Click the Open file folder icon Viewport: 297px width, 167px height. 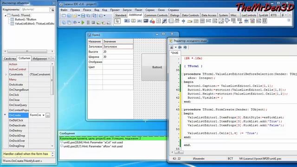[75, 15]
